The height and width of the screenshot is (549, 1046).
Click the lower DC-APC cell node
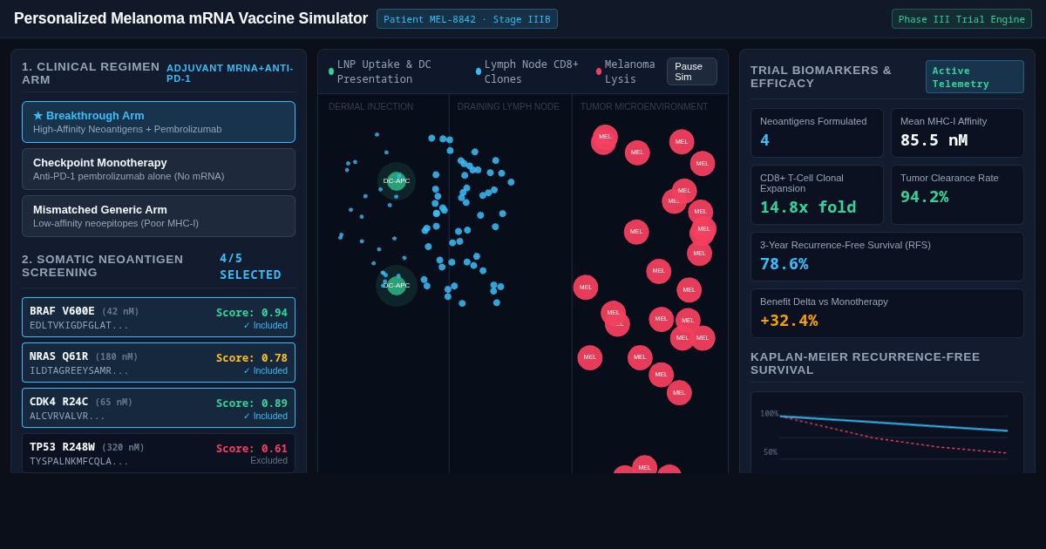point(397,285)
